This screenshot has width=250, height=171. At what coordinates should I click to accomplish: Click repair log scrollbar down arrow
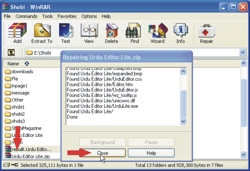[183, 121]
